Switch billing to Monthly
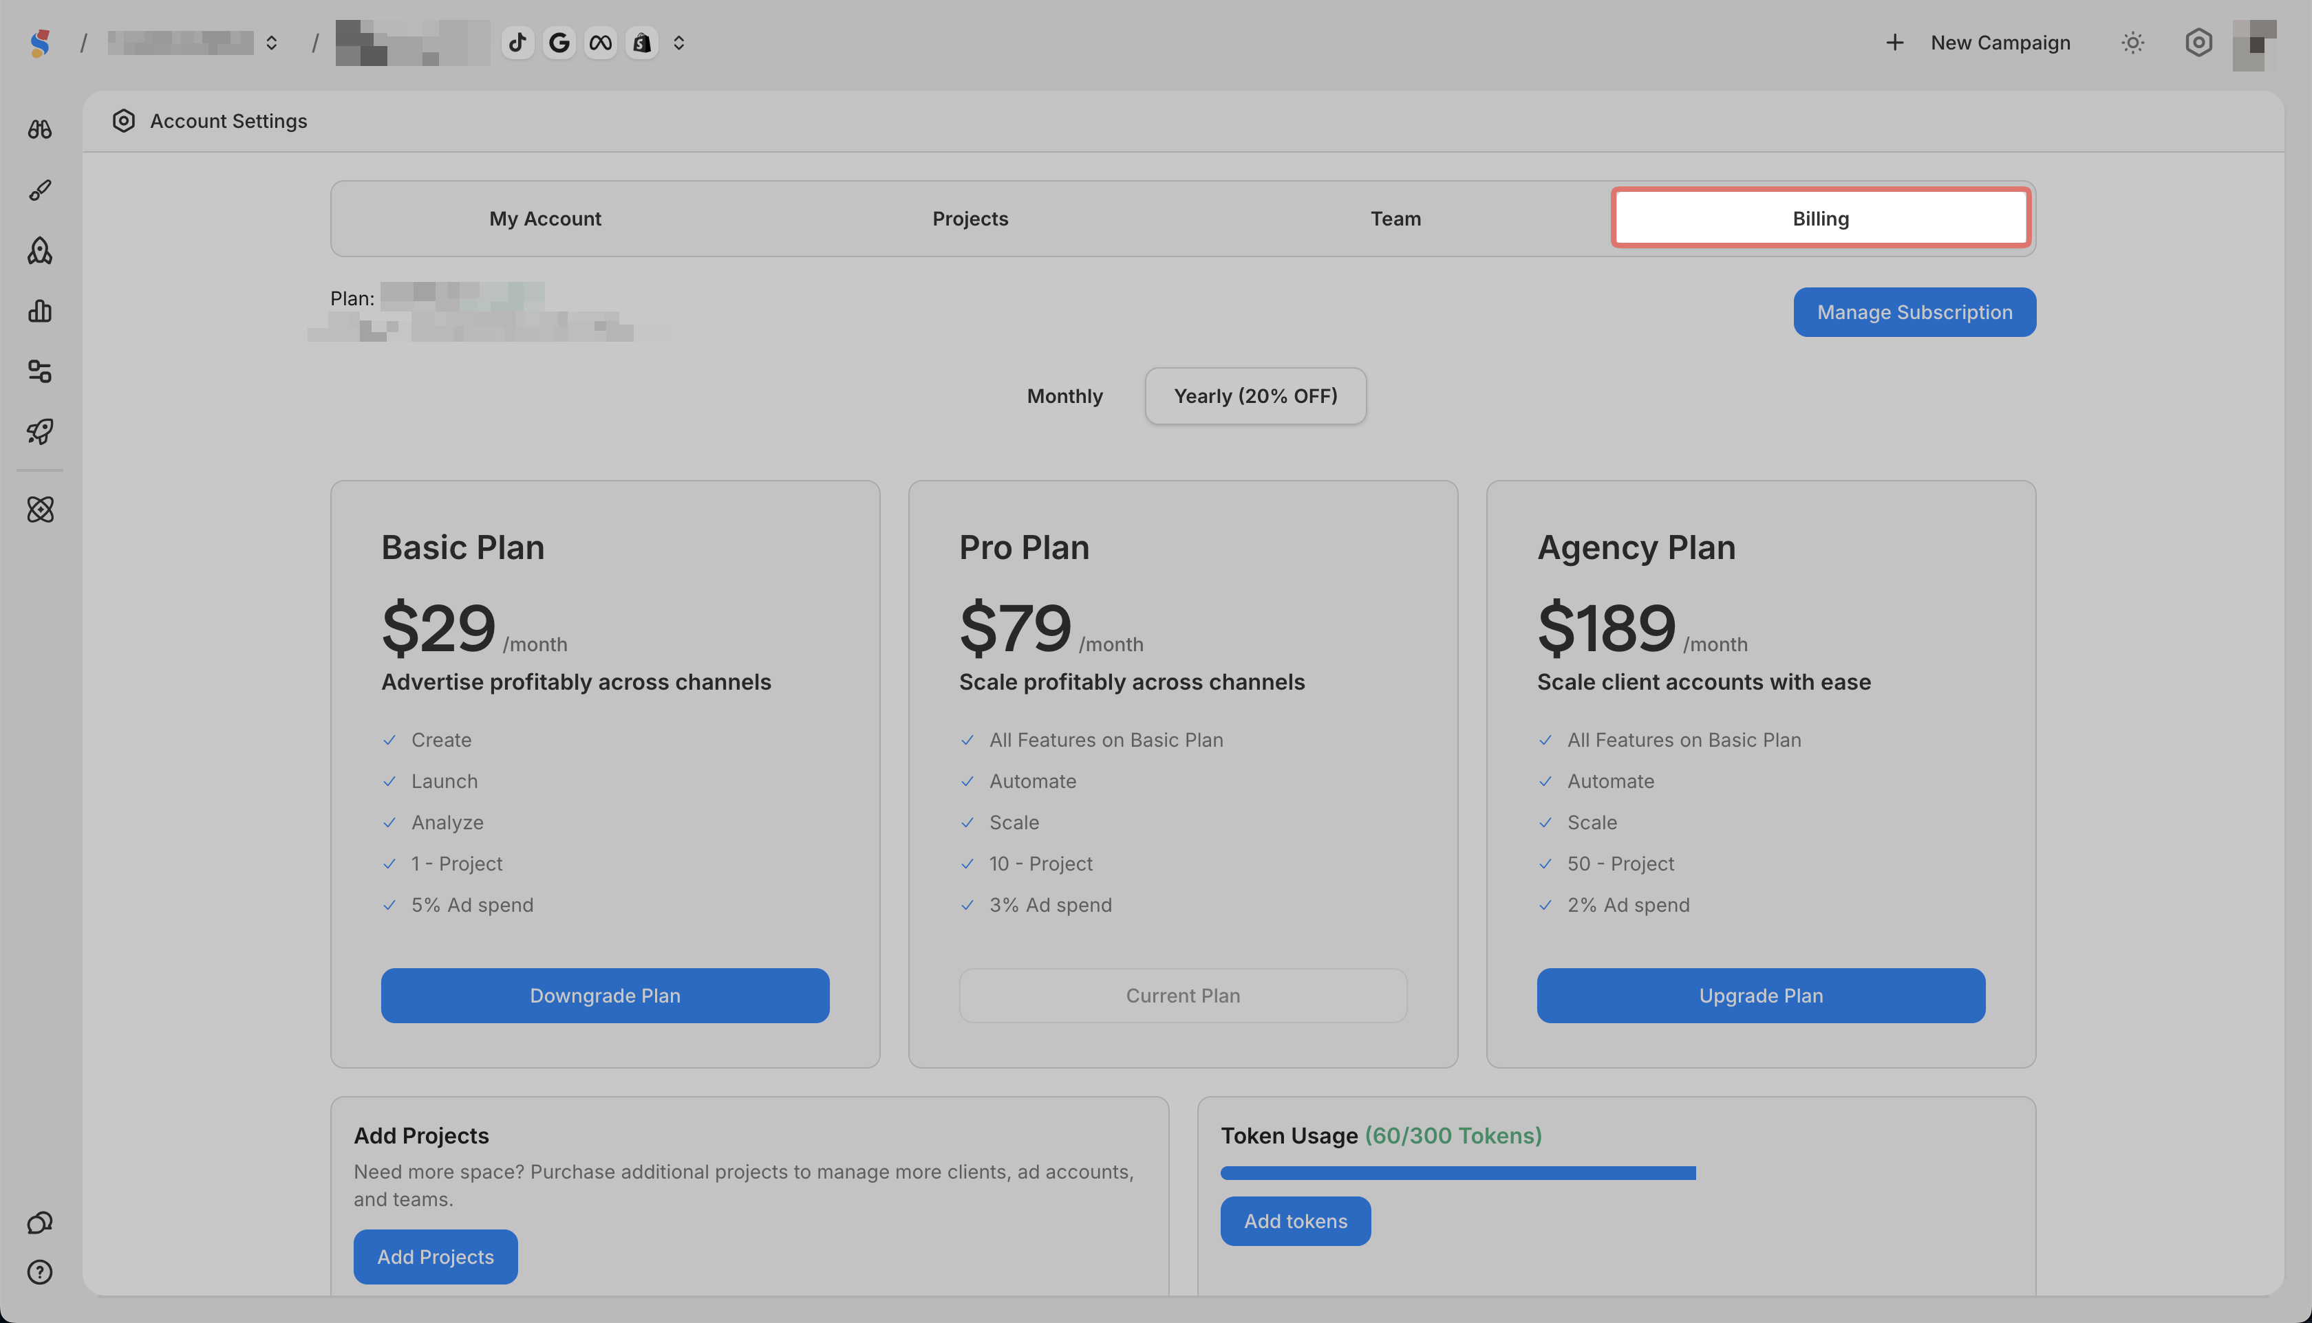The width and height of the screenshot is (2312, 1323). tap(1064, 396)
